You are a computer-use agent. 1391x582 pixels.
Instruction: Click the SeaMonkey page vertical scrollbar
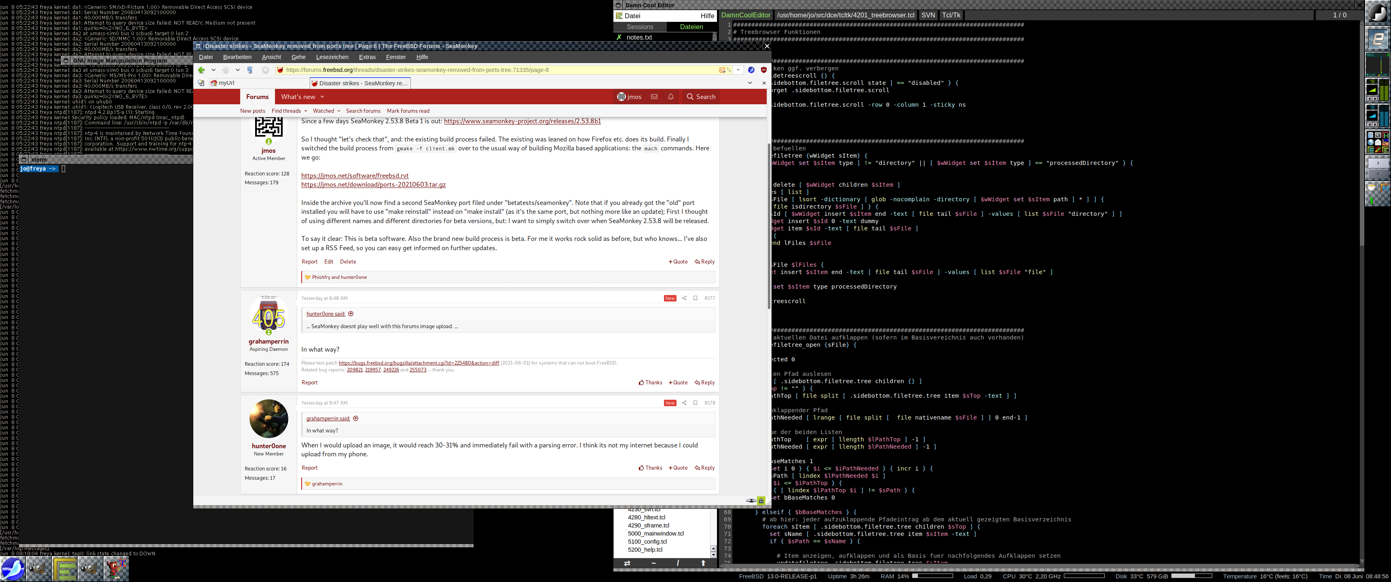[x=769, y=227]
